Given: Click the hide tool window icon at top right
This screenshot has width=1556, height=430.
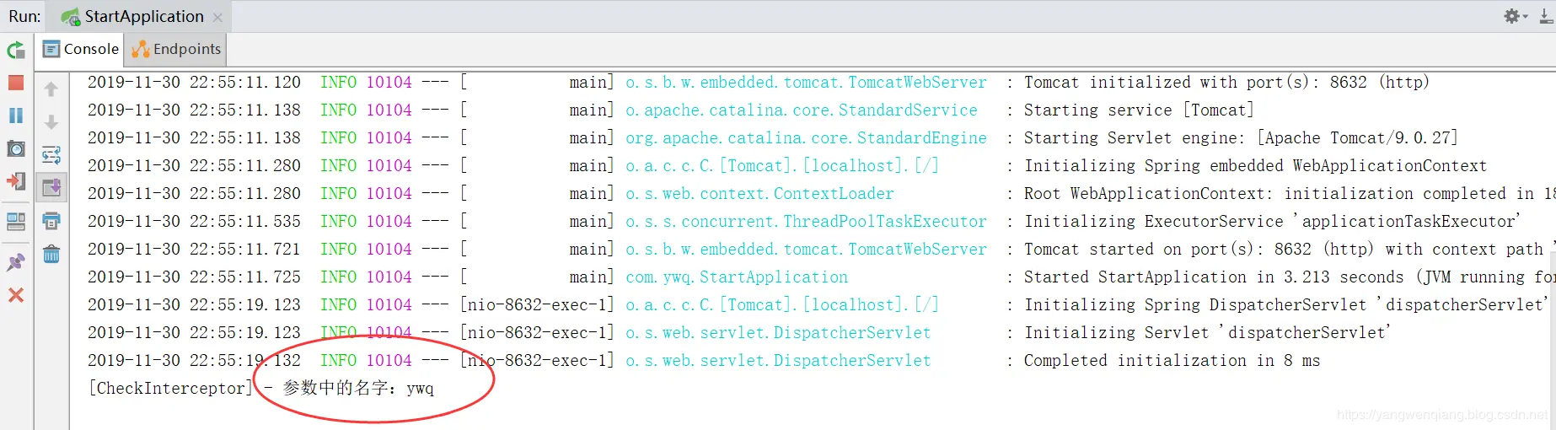Looking at the screenshot, I should point(1547,16).
